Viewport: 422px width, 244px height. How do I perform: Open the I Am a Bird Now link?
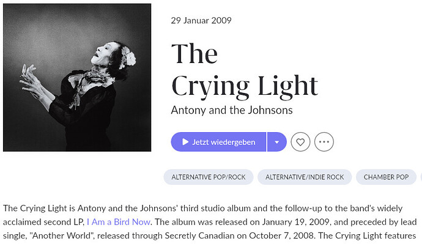coord(119,222)
